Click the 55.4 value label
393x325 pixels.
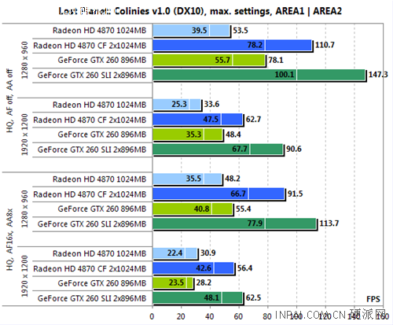click(x=244, y=209)
